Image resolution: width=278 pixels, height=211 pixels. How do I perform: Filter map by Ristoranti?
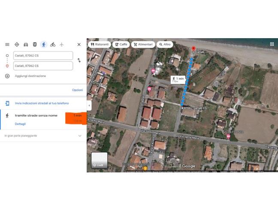100,44
